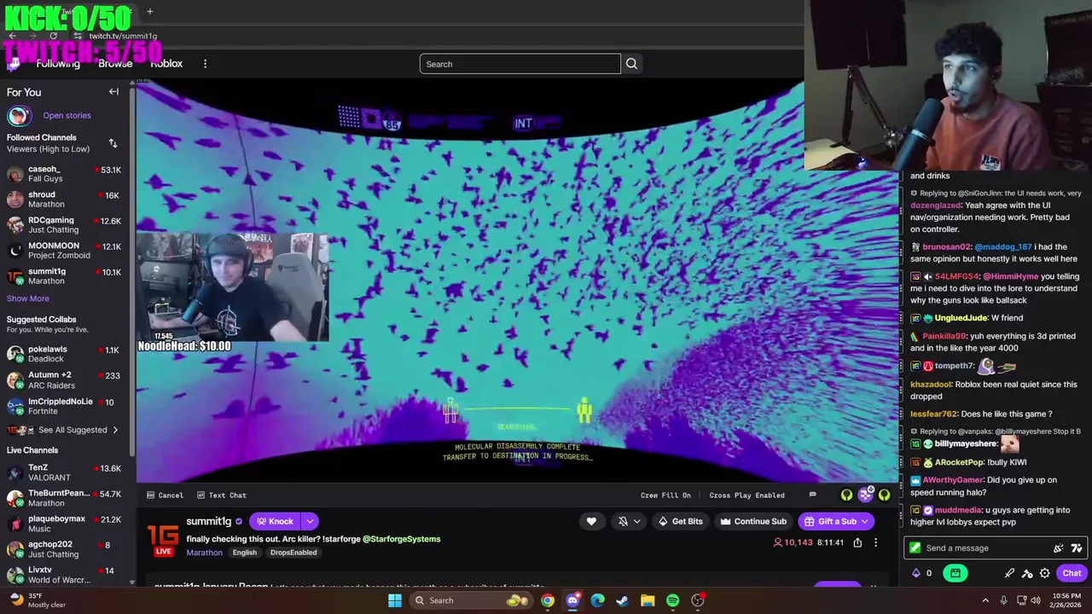Click the Continue Sub button

click(753, 521)
